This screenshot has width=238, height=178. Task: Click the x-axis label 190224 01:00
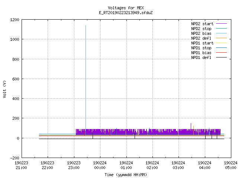coord(126,165)
